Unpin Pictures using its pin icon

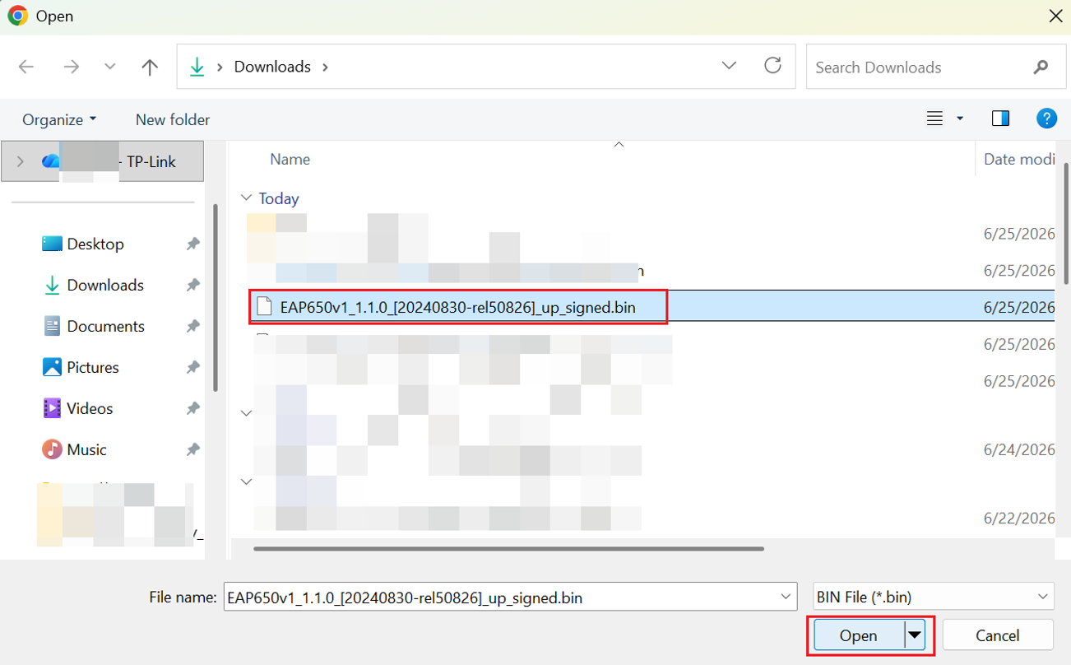click(x=192, y=367)
